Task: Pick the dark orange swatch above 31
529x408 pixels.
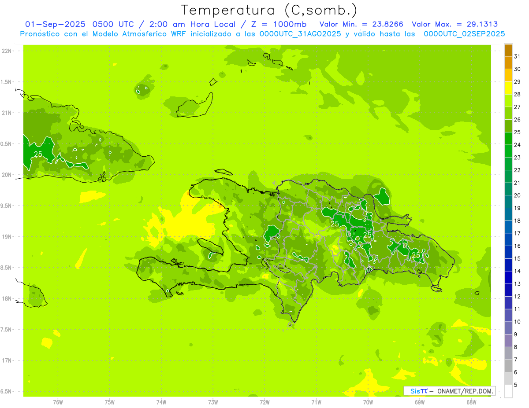Action: 508,50
